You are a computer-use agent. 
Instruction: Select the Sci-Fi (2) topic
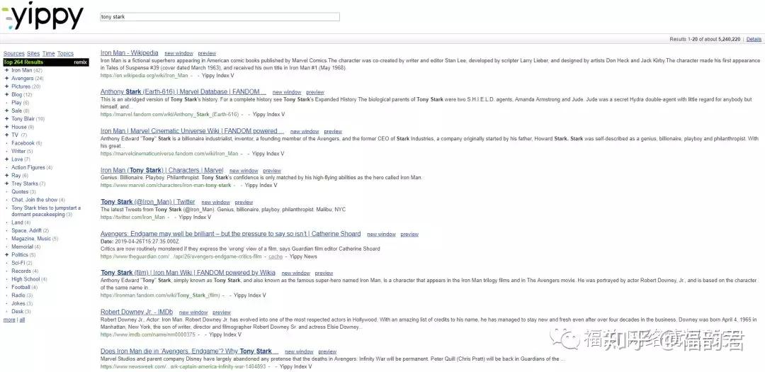22,263
